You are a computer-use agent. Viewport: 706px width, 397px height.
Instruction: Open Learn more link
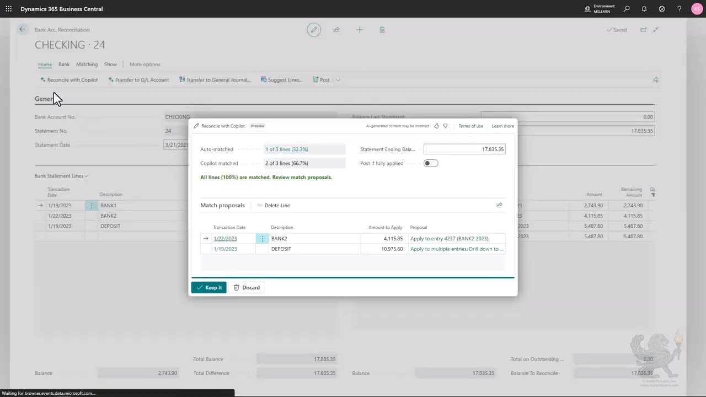point(502,126)
